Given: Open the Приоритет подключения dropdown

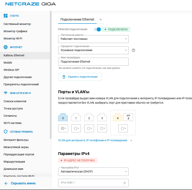Looking at the screenshot, I should tap(93, 50).
